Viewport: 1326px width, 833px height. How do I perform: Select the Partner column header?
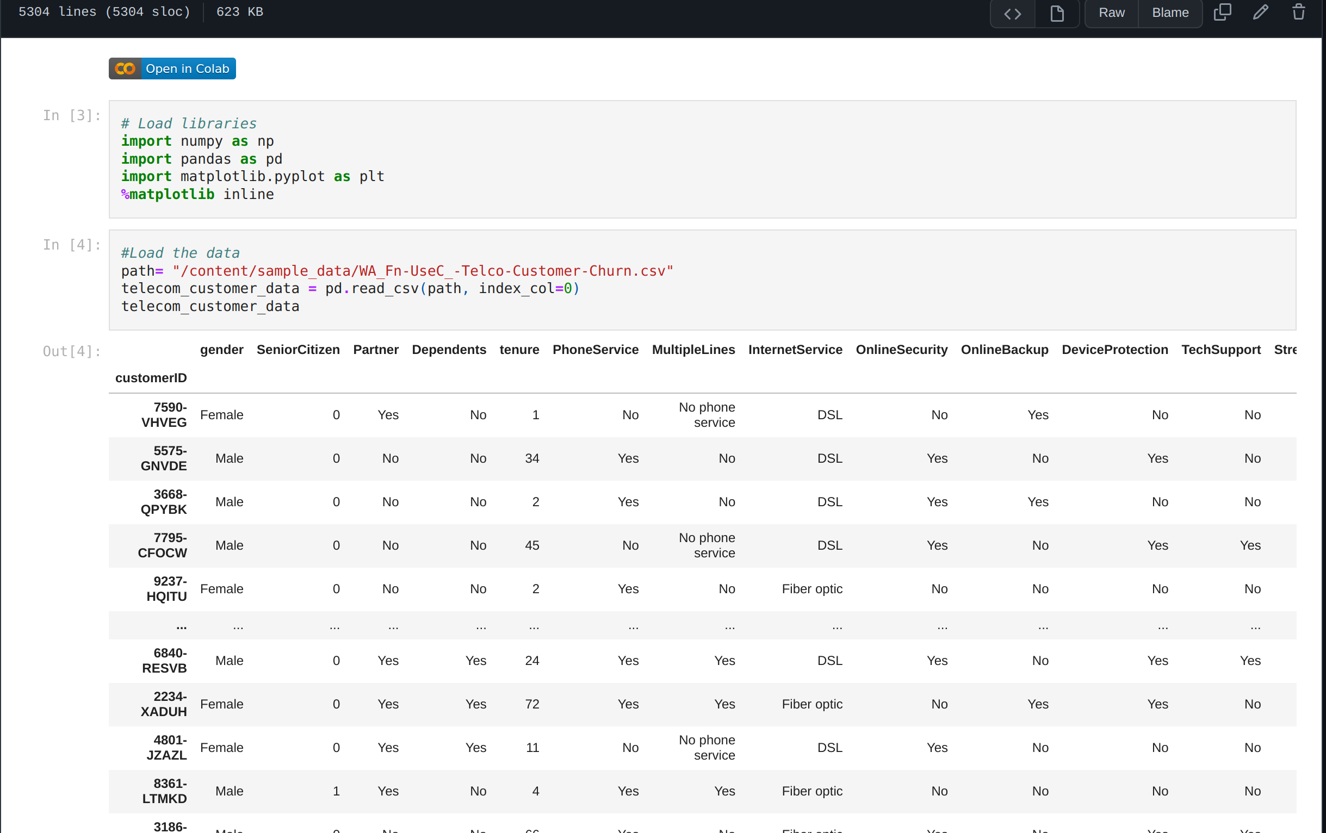(375, 350)
